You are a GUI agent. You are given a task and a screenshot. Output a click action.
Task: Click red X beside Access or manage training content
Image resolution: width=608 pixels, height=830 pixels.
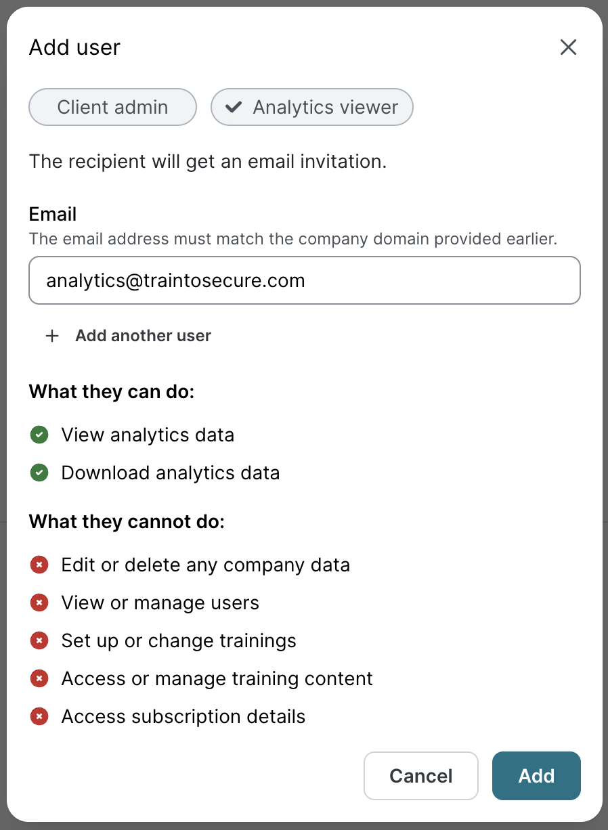click(x=39, y=678)
